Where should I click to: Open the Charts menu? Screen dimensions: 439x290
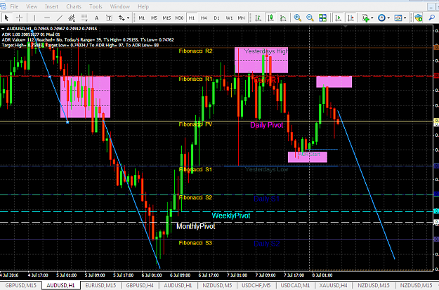tap(74, 6)
